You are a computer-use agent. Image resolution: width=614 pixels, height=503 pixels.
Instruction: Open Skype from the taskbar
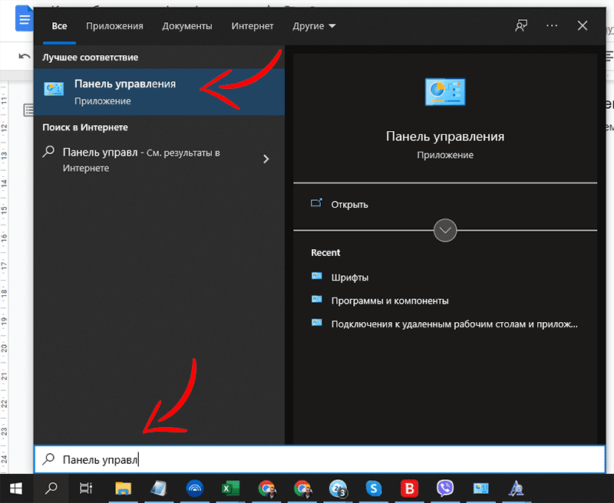pyautogui.click(x=374, y=488)
